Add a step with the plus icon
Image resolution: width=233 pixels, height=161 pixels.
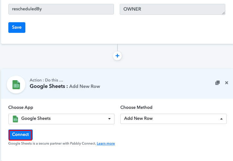click(117, 56)
